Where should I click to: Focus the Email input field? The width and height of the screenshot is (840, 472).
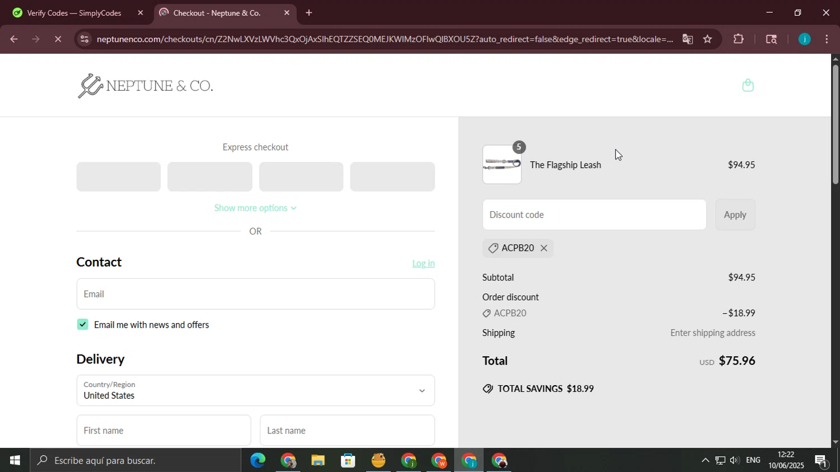tap(255, 294)
